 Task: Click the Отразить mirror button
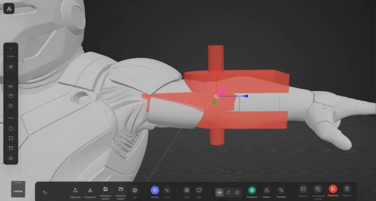tap(303, 191)
